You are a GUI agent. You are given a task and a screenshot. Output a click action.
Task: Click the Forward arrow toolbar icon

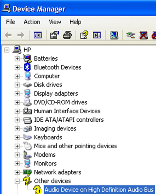21,35
